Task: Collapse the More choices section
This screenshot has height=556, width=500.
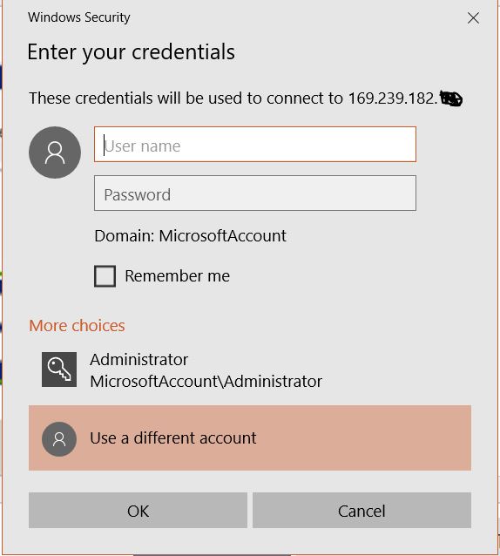Action: click(x=77, y=326)
